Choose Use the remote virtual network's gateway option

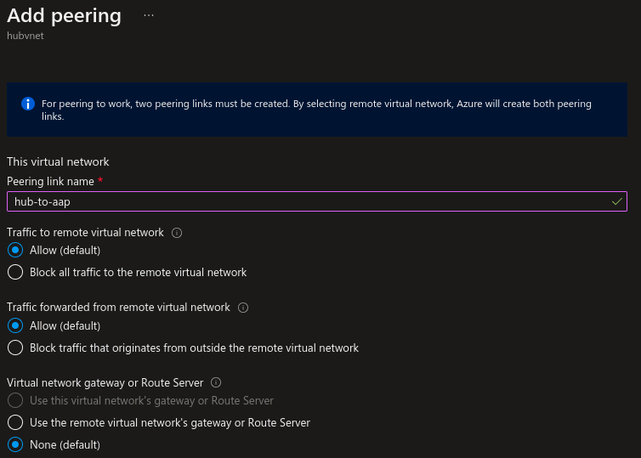coord(14,422)
